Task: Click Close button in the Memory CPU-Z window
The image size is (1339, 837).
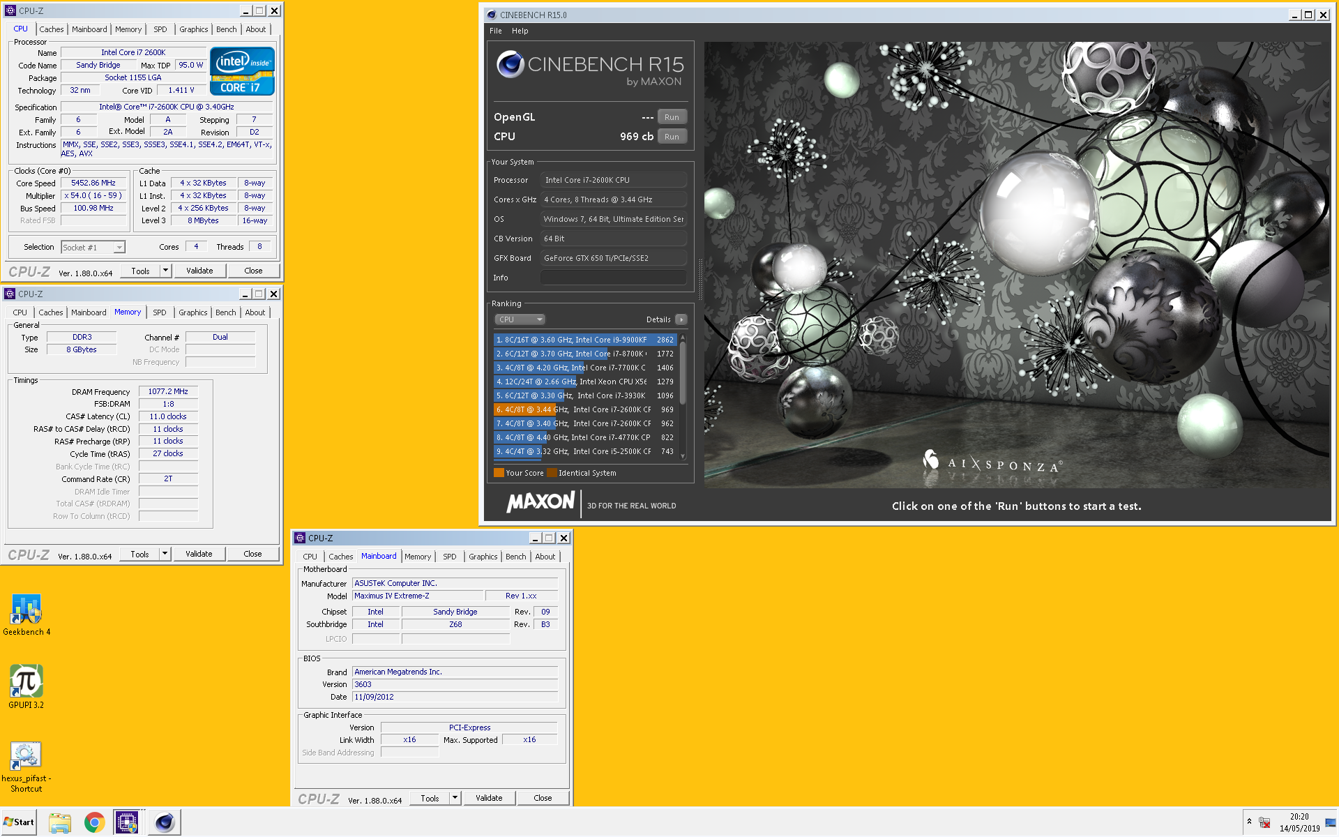Action: [252, 554]
